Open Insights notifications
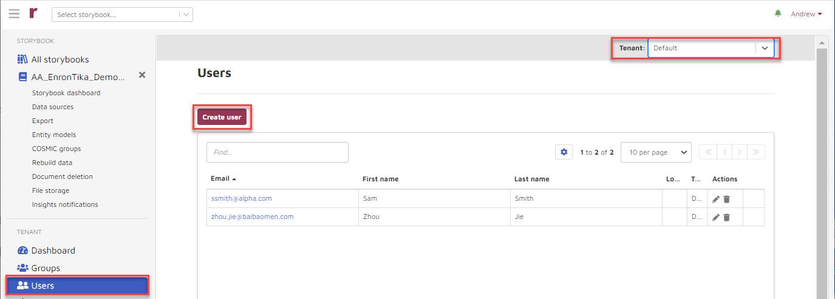The height and width of the screenshot is (299, 835). 65,204
